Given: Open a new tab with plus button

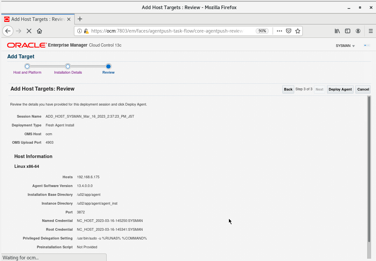Looking at the screenshot, I should pos(80,19).
